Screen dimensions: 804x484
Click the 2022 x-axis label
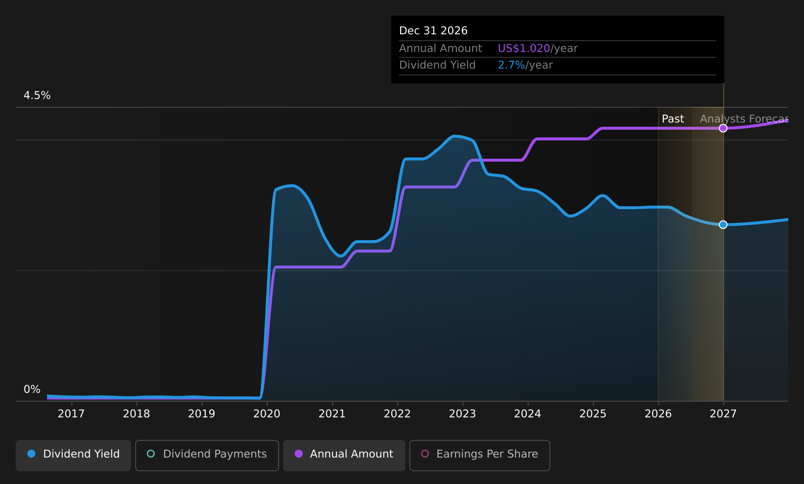coord(397,414)
